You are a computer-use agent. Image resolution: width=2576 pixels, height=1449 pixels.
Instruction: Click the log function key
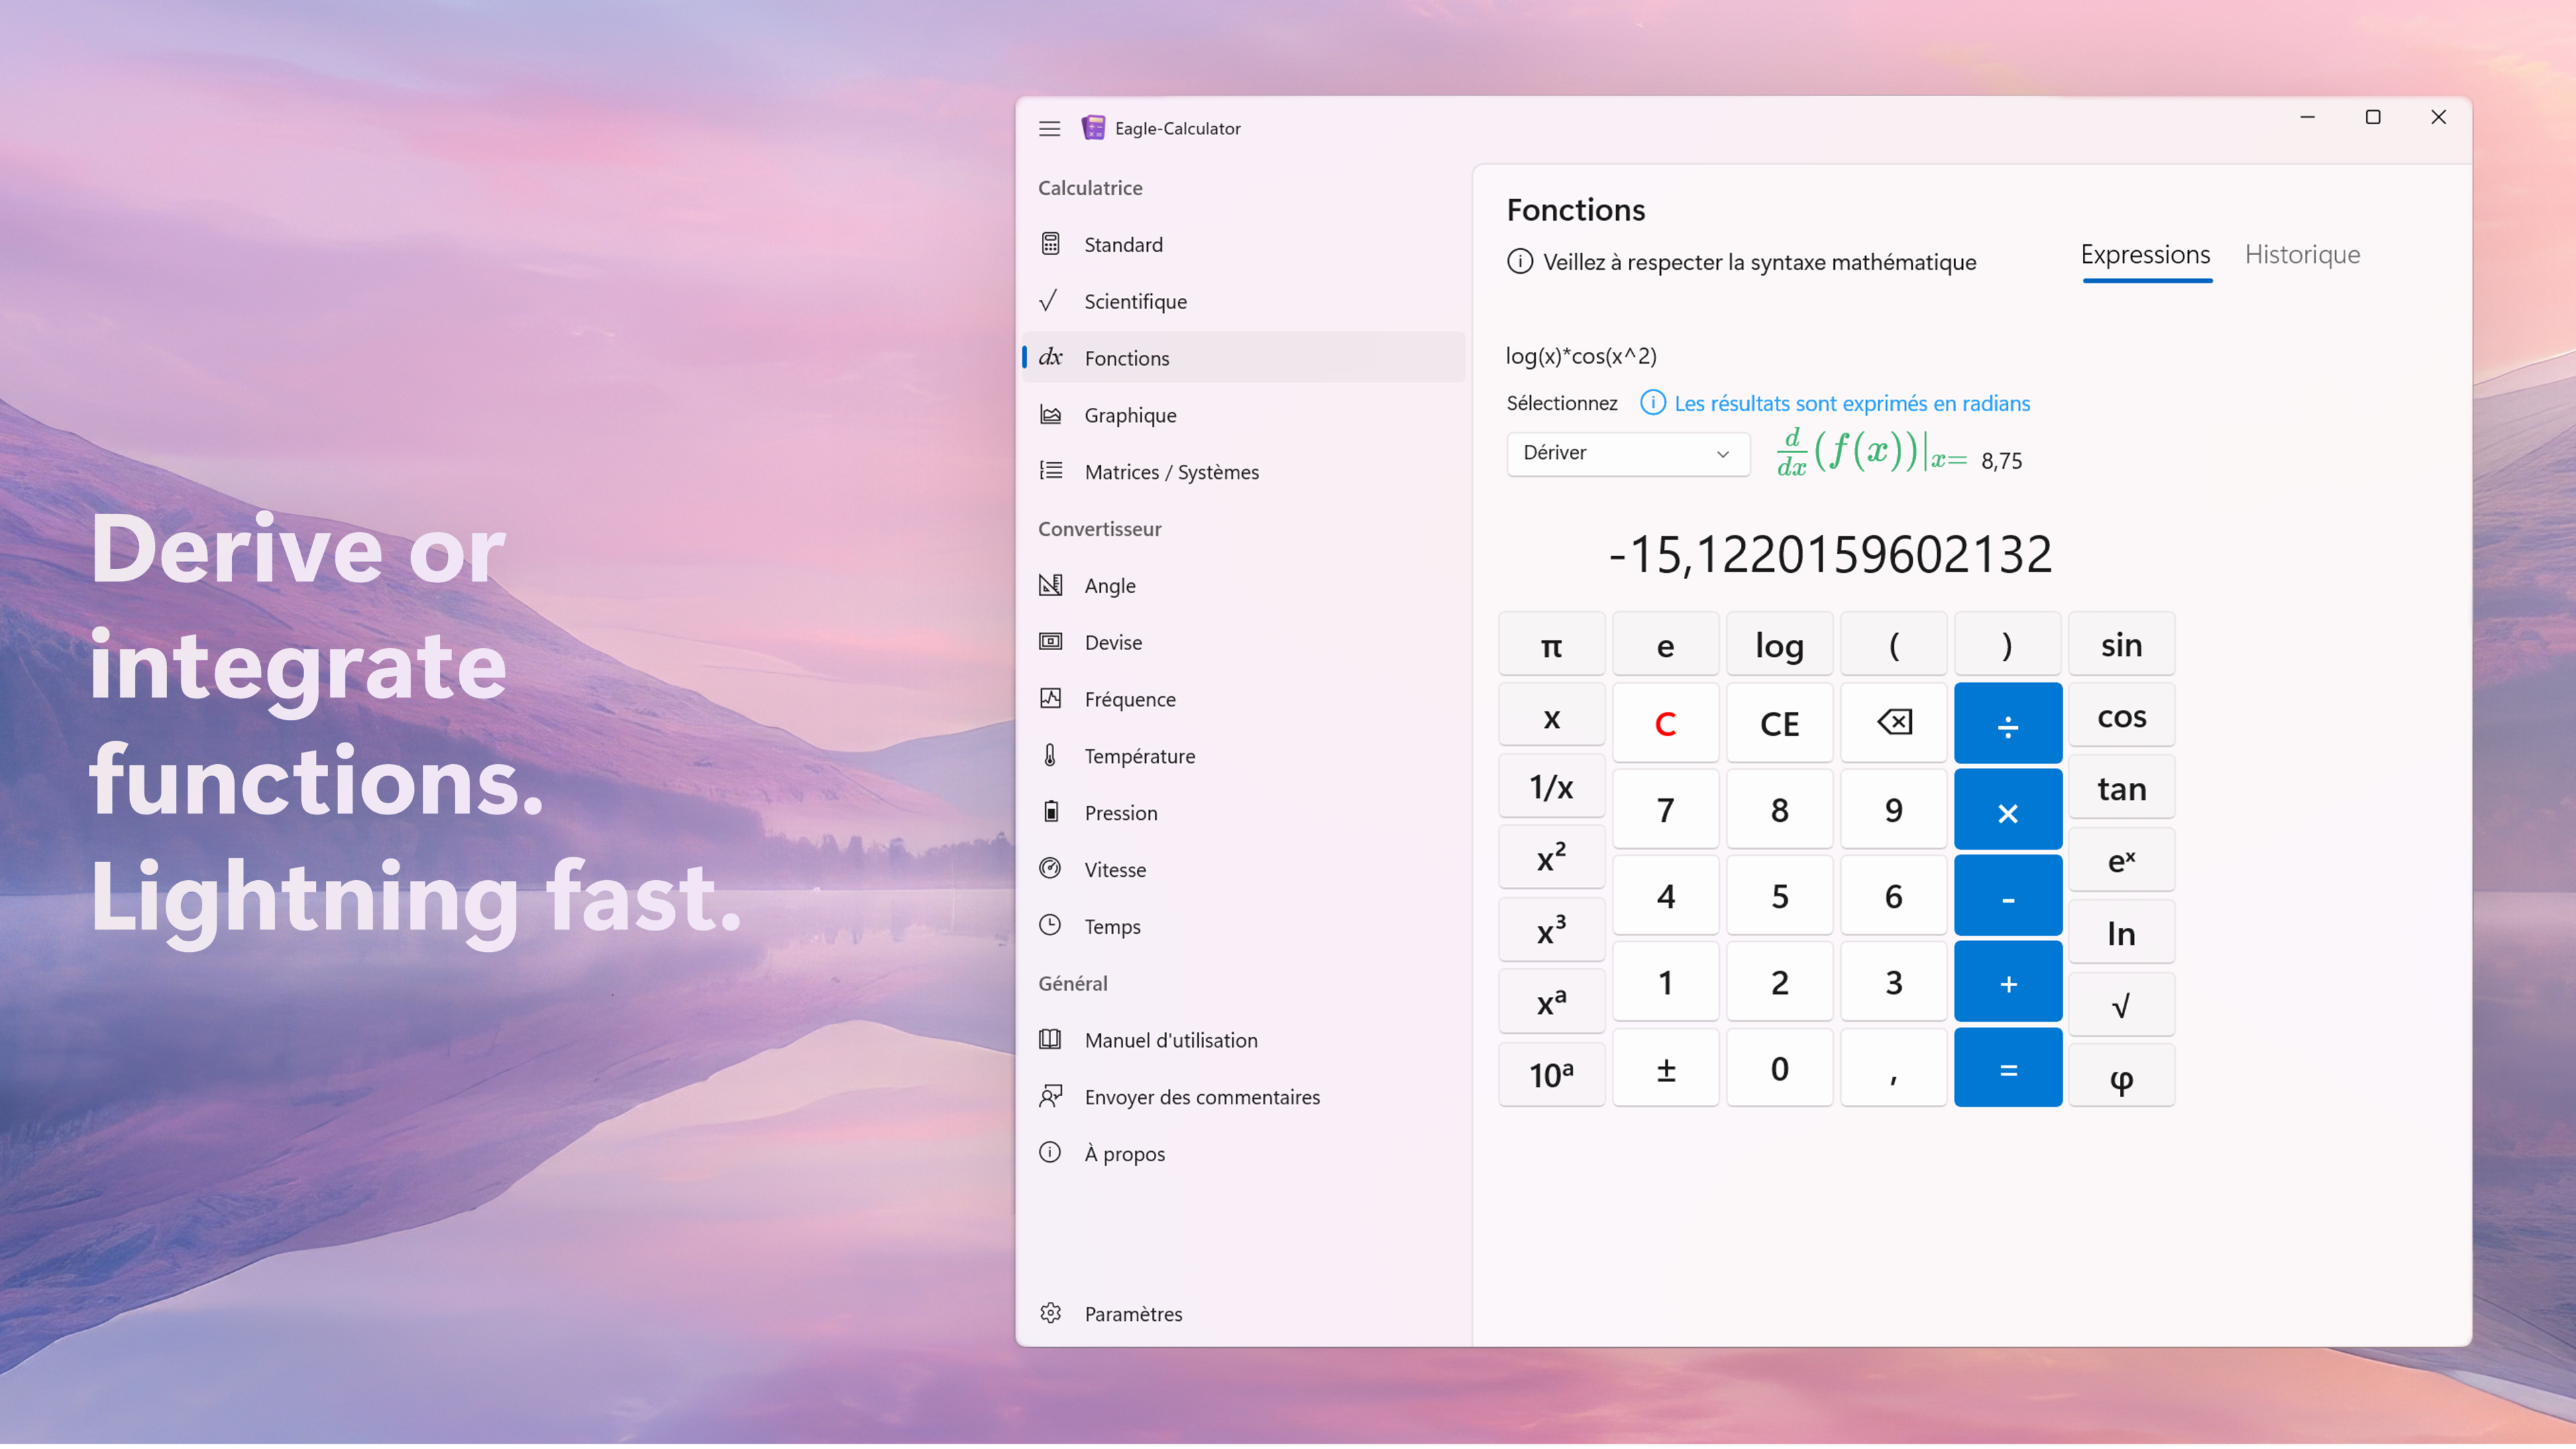coord(1779,645)
